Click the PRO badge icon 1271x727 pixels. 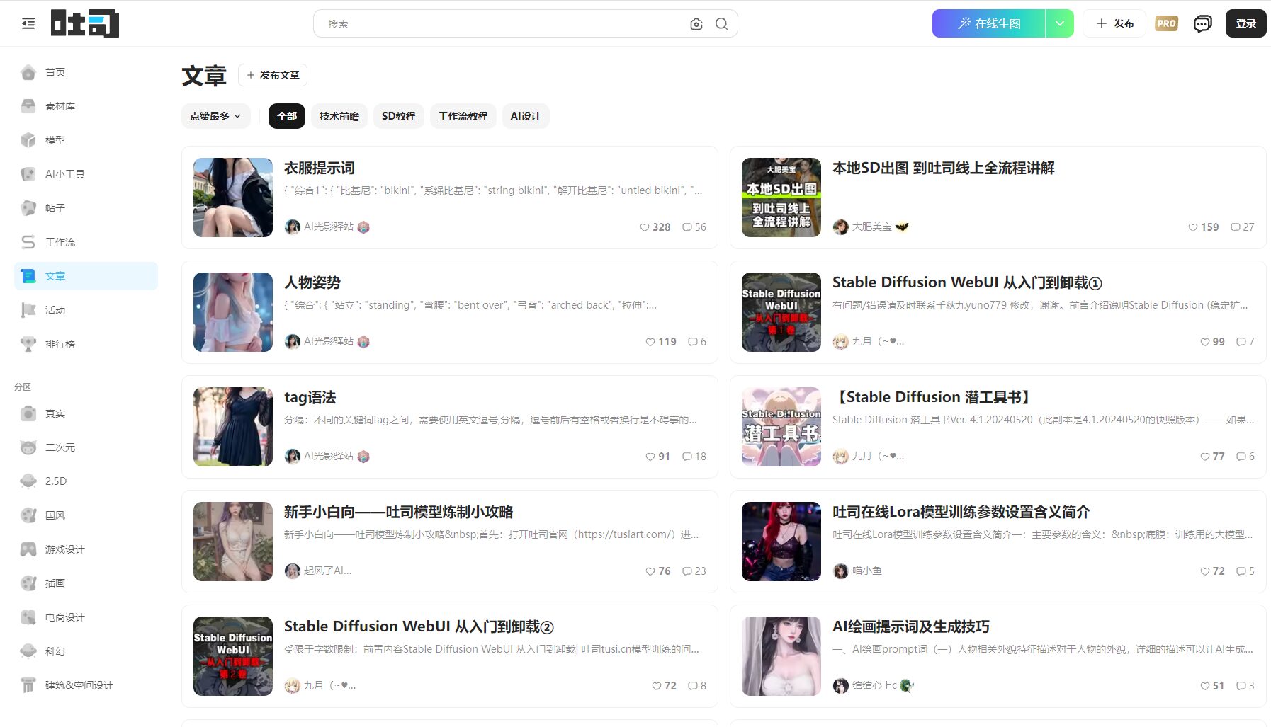1165,23
